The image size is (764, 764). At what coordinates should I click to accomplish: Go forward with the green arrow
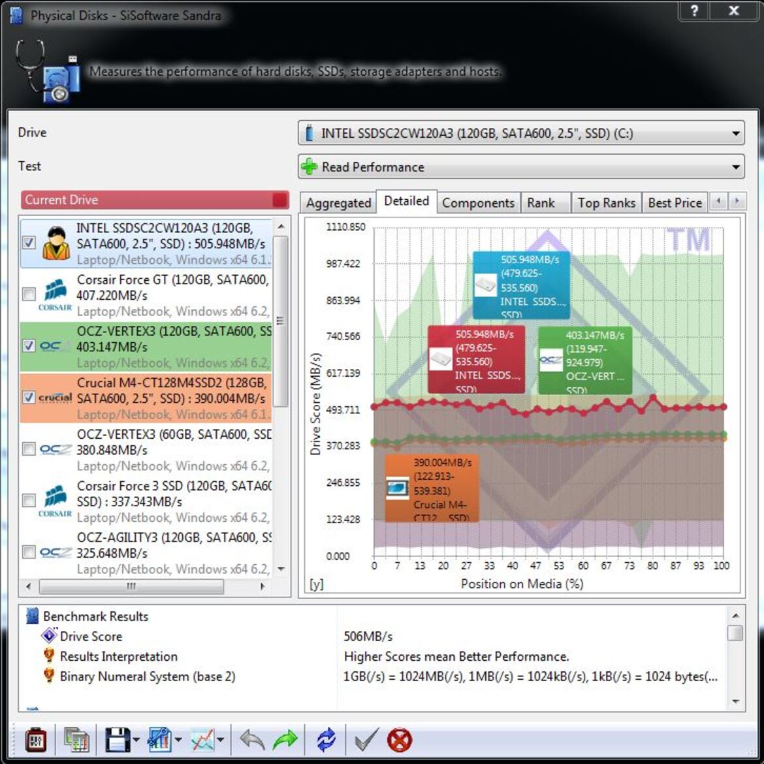tap(285, 740)
